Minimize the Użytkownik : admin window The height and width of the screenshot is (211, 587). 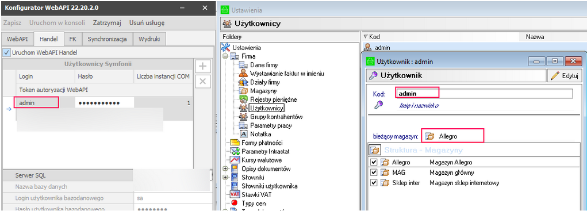pos(537,61)
